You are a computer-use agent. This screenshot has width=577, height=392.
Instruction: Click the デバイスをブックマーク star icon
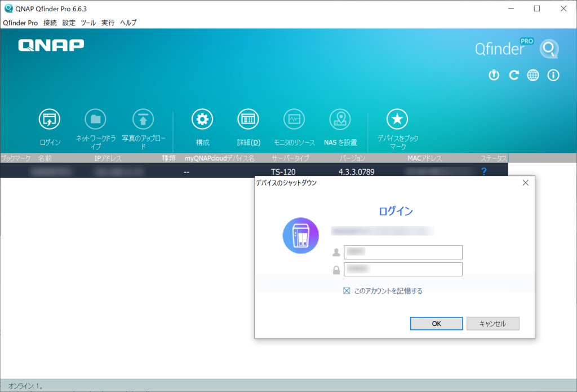(397, 119)
